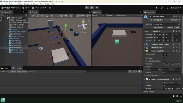Open the Undo History icon
Viewport: 183px width, 103px height.
[x=162, y=8]
